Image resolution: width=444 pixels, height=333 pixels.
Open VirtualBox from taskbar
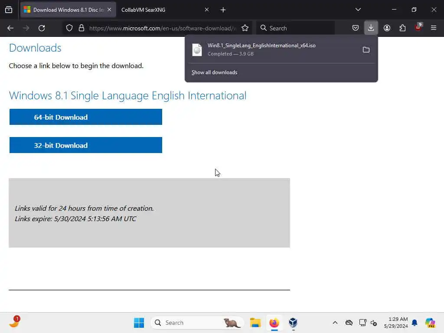tap(293, 323)
